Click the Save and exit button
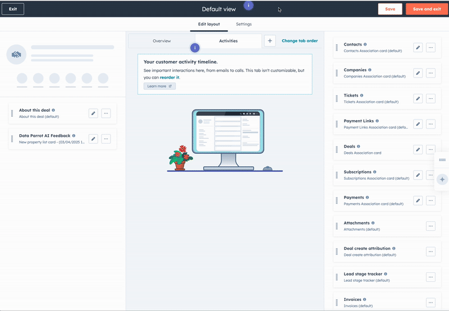 (x=427, y=9)
